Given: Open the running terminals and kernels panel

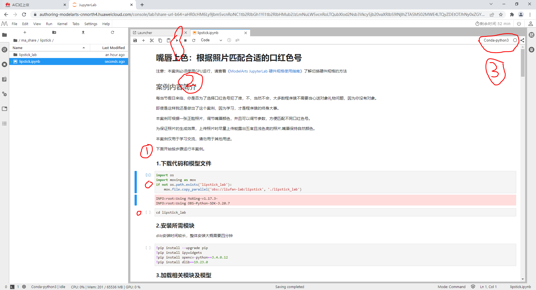Looking at the screenshot, I should click(4, 64).
